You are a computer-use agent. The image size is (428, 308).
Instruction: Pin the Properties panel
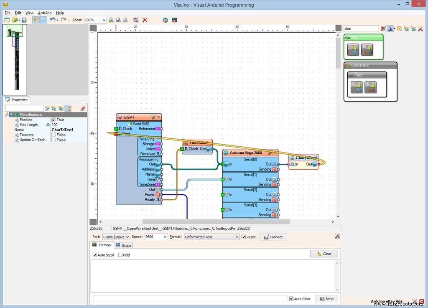pyautogui.click(x=82, y=108)
